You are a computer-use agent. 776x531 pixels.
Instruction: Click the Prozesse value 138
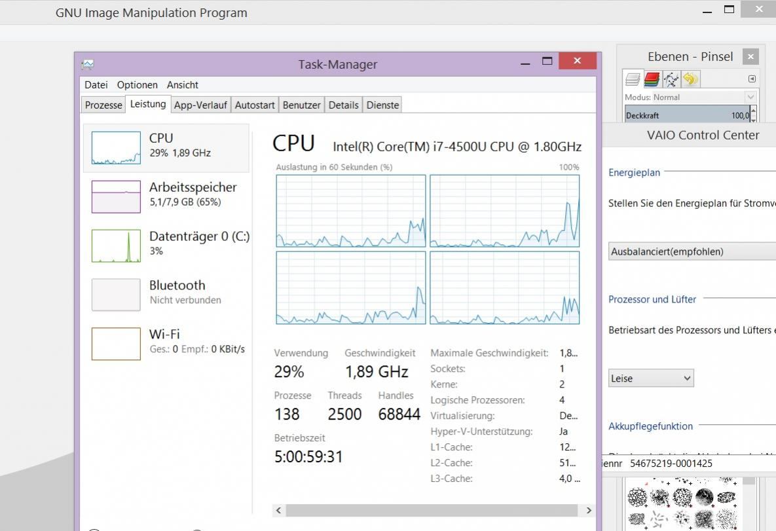pyautogui.click(x=287, y=414)
